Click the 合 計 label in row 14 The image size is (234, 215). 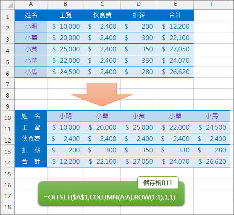point(31,162)
